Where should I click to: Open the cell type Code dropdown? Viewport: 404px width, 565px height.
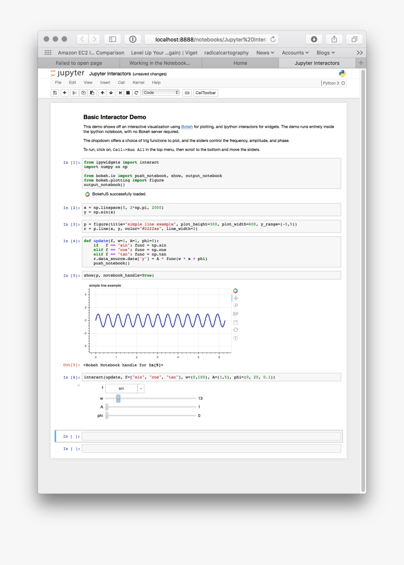(161, 93)
